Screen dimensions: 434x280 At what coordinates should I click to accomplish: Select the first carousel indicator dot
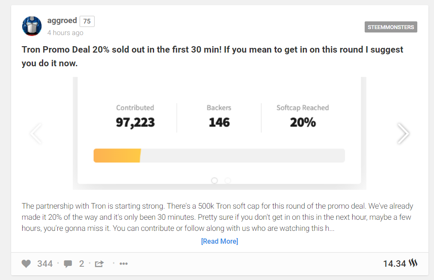(x=214, y=180)
